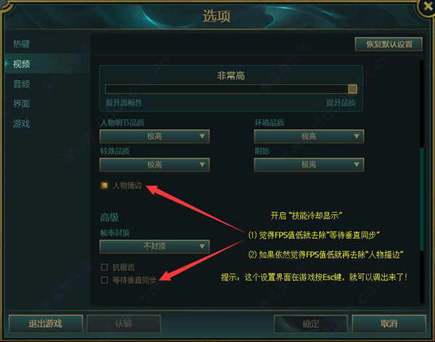Enable the 抗锯齿 checkbox
This screenshot has width=435, height=342.
click(x=104, y=267)
